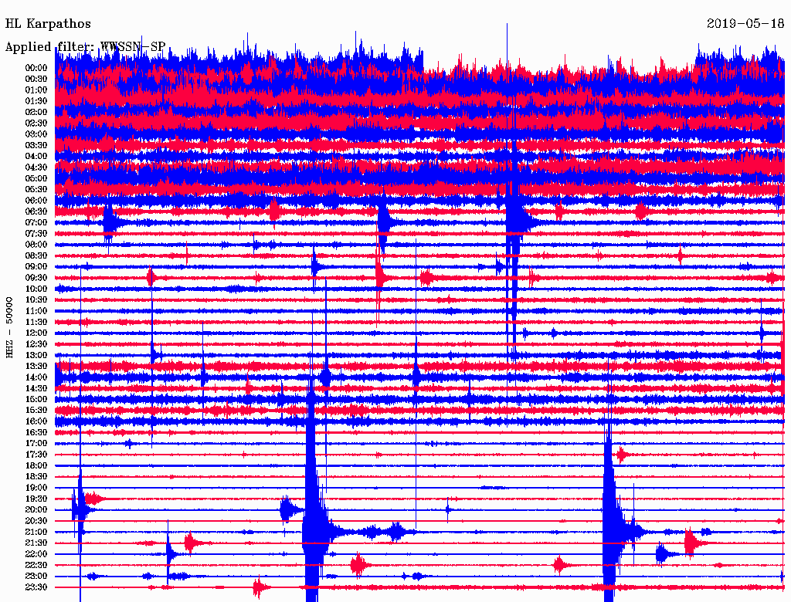Click the 03:00 time row label
This screenshot has height=602, width=791.
(x=36, y=134)
